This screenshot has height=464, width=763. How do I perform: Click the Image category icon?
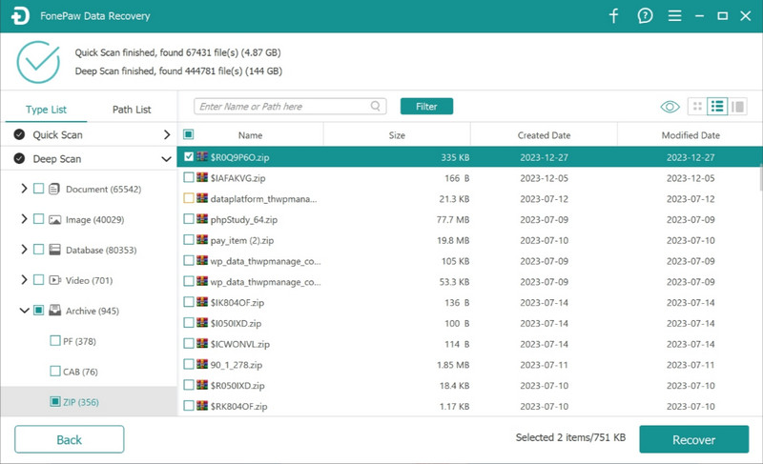pos(54,219)
